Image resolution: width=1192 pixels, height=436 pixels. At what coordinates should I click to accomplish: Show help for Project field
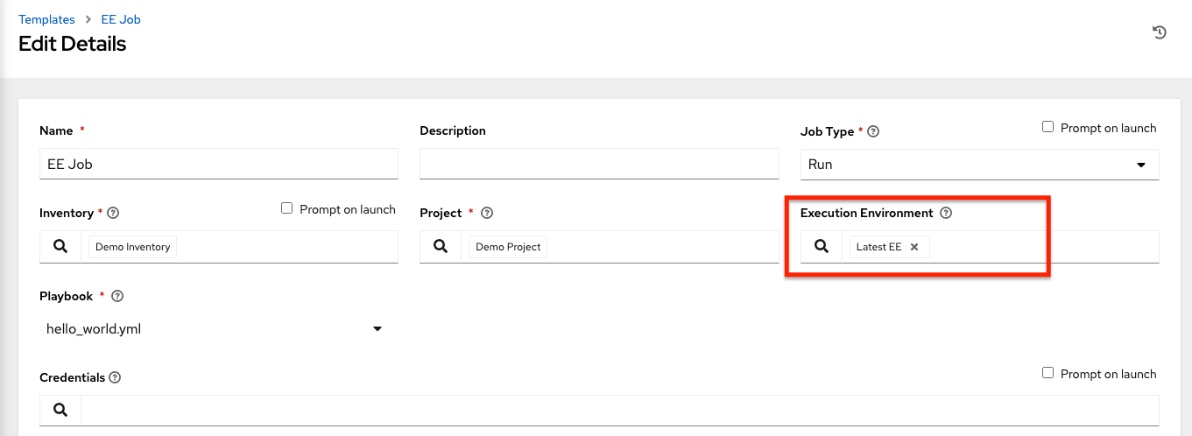coord(487,214)
